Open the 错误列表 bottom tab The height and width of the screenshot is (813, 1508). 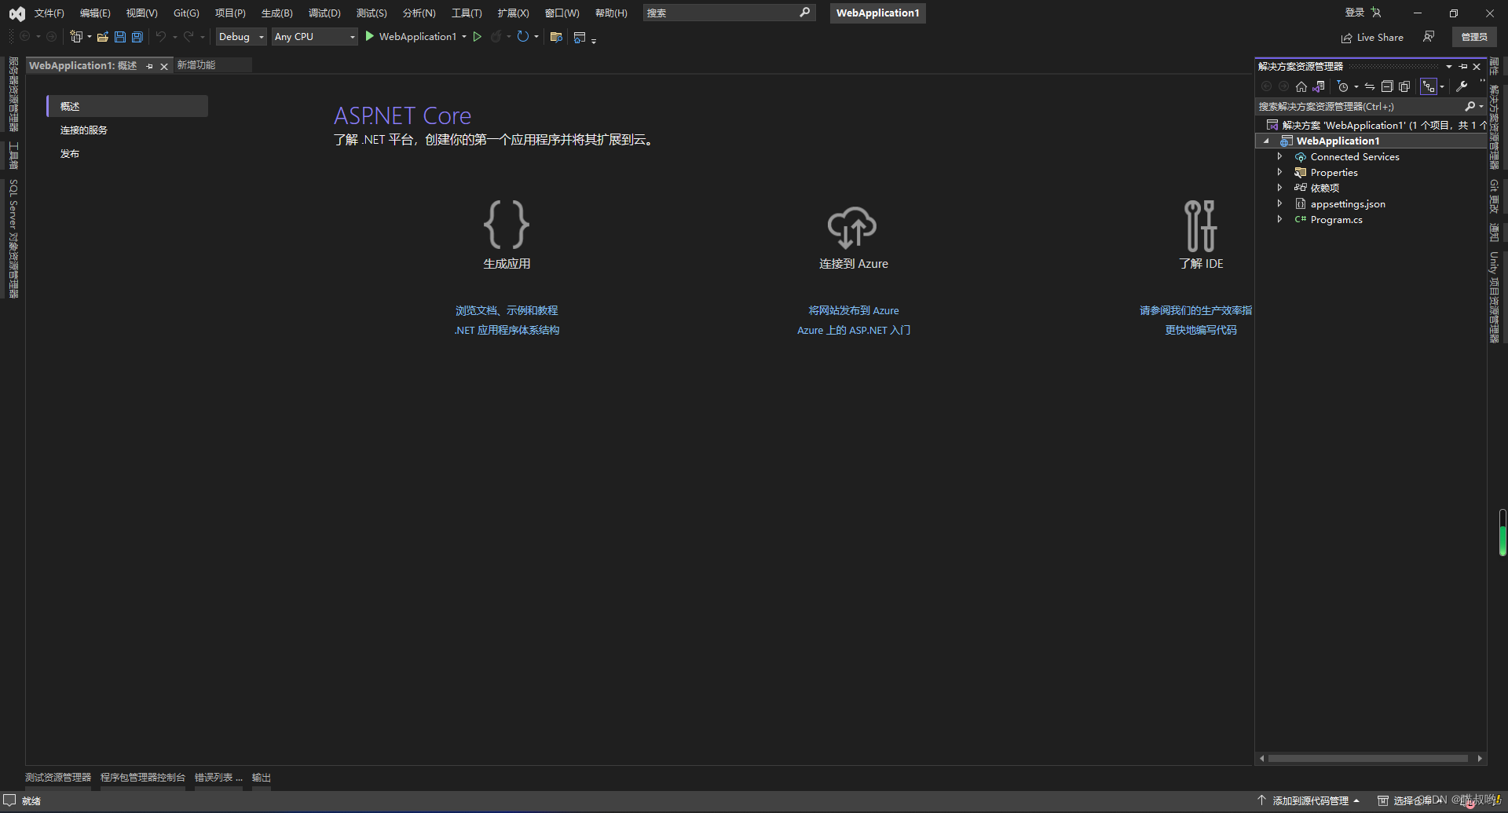[x=218, y=778]
